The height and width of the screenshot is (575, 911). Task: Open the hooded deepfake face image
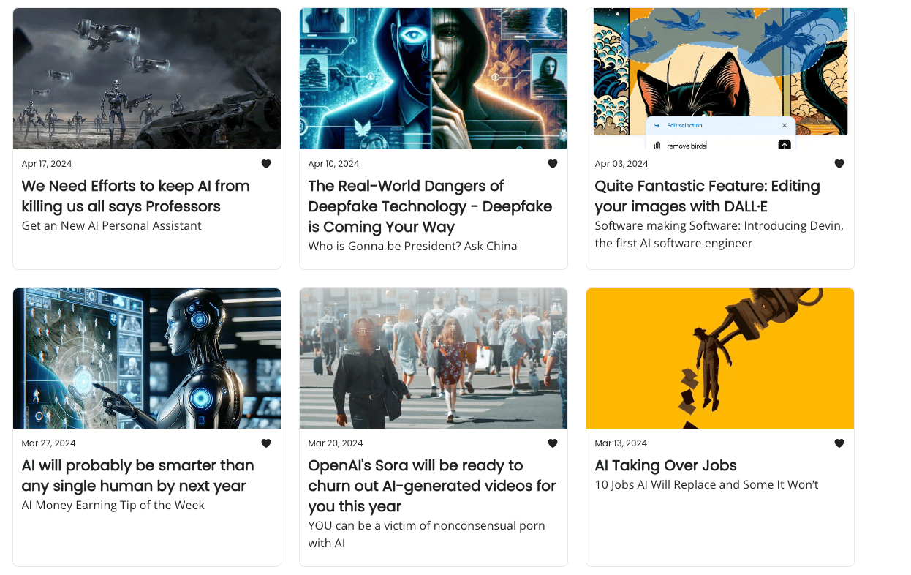(434, 78)
